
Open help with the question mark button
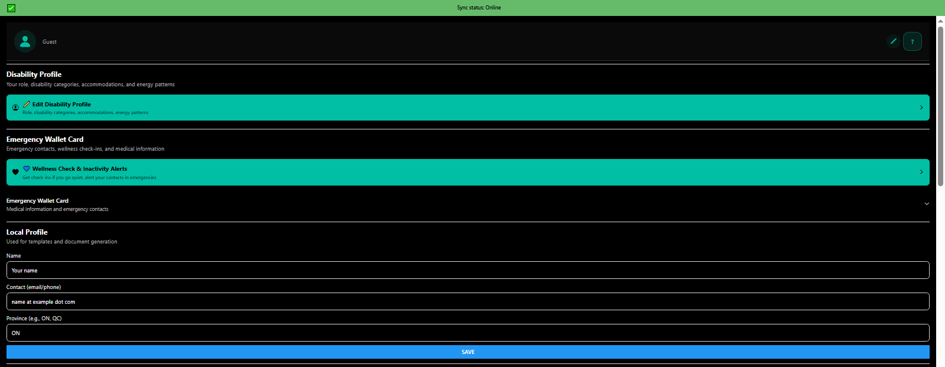coord(912,41)
